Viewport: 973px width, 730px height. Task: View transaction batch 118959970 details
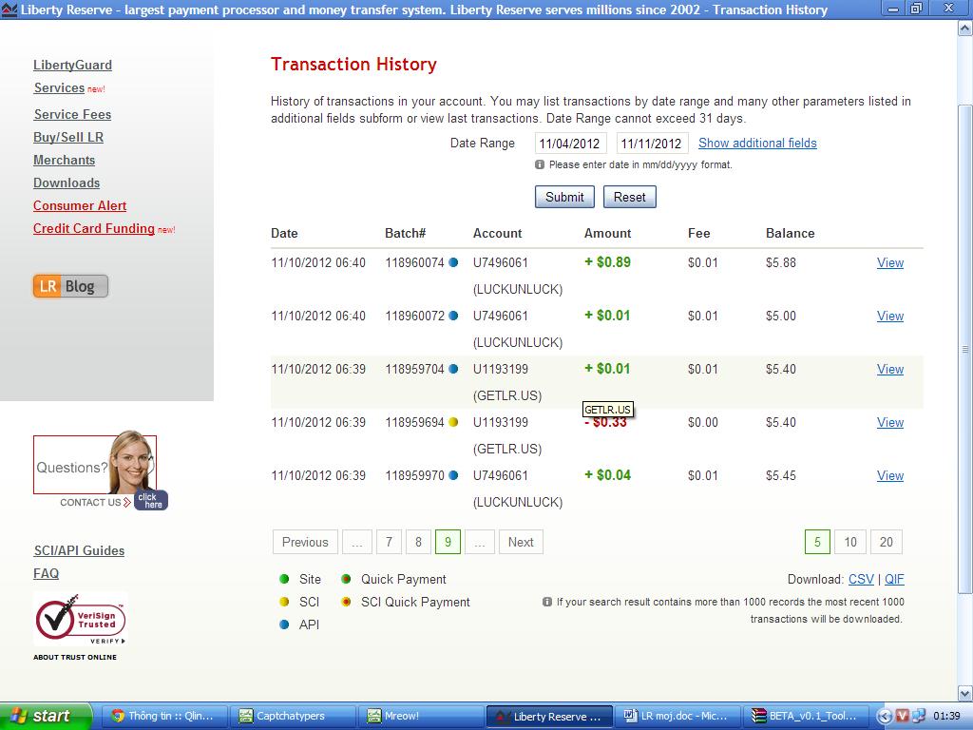889,475
